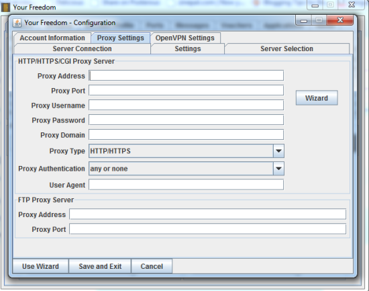
Task: Click Save and Exit
Action: point(100,266)
